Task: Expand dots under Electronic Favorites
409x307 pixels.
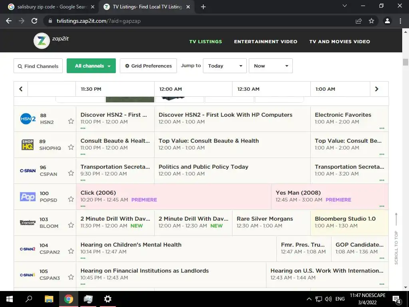Action: [382, 128]
